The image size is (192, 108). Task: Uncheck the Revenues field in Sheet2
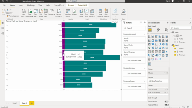coord(175,55)
